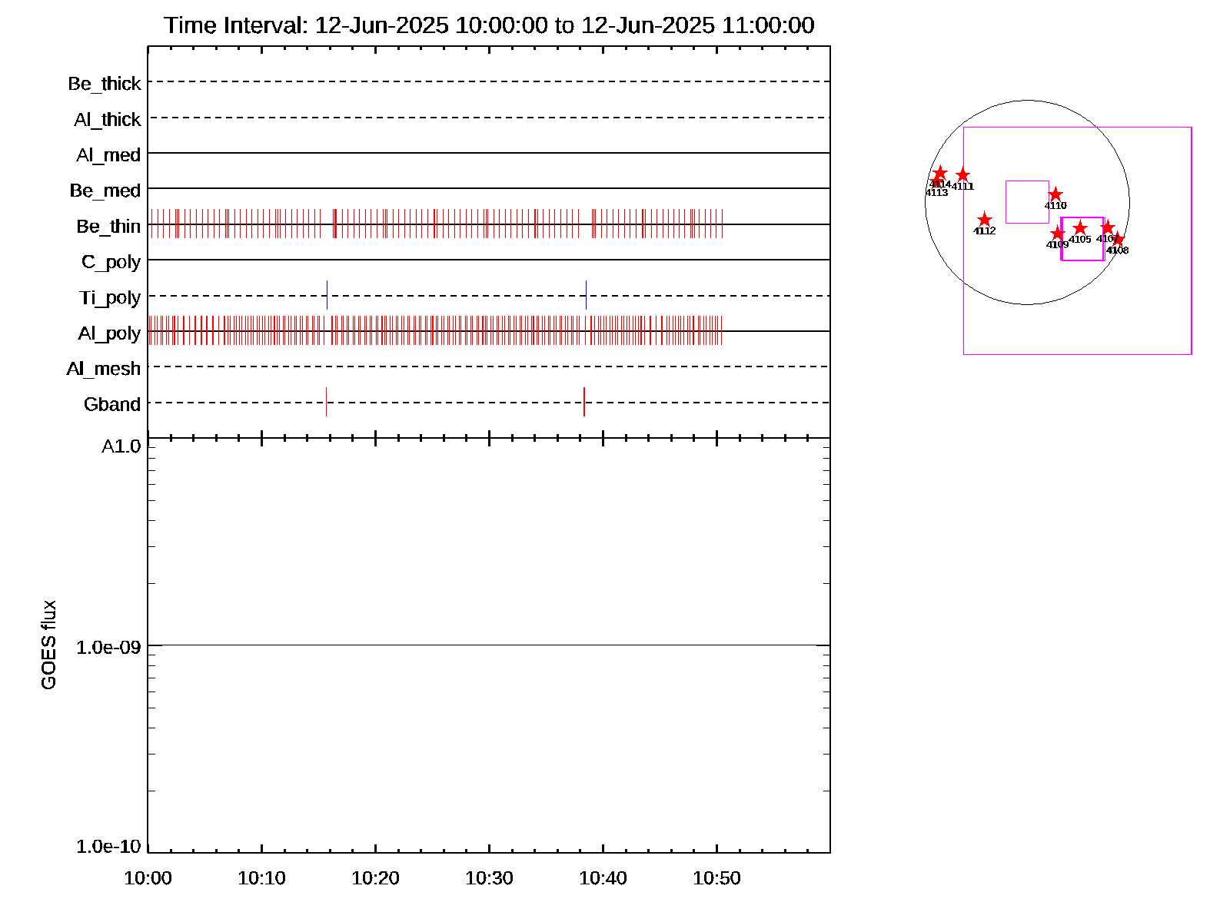Select the red star for region 4111
Viewport: 1230px width, 922px height.
[962, 175]
